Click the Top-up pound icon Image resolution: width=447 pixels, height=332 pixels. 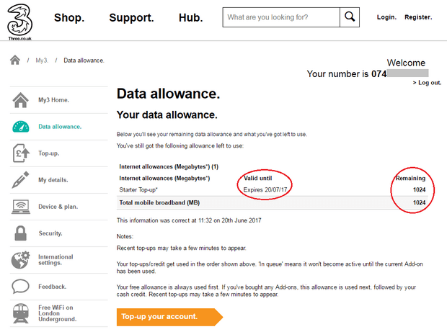pos(21,153)
